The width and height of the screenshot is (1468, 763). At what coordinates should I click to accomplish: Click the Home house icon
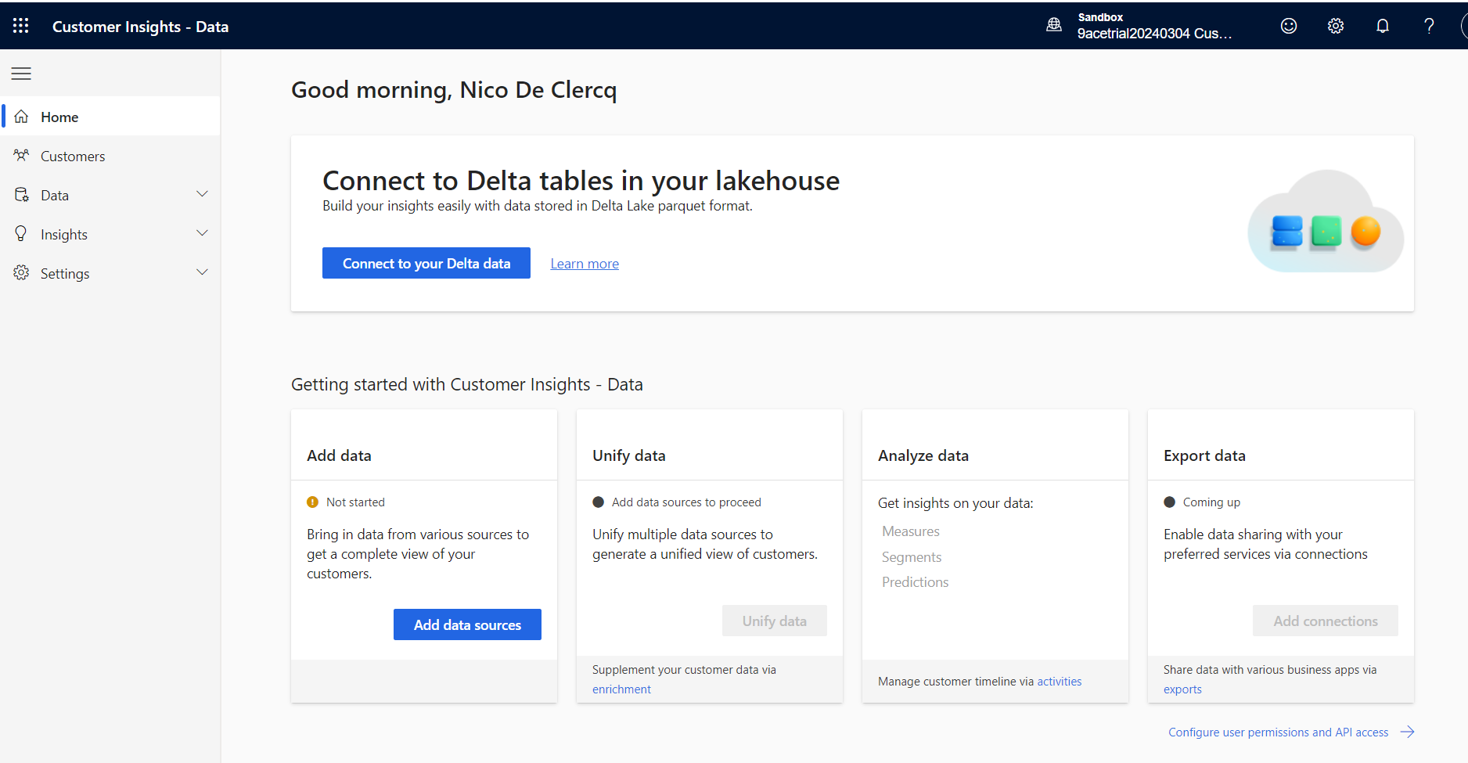point(21,117)
